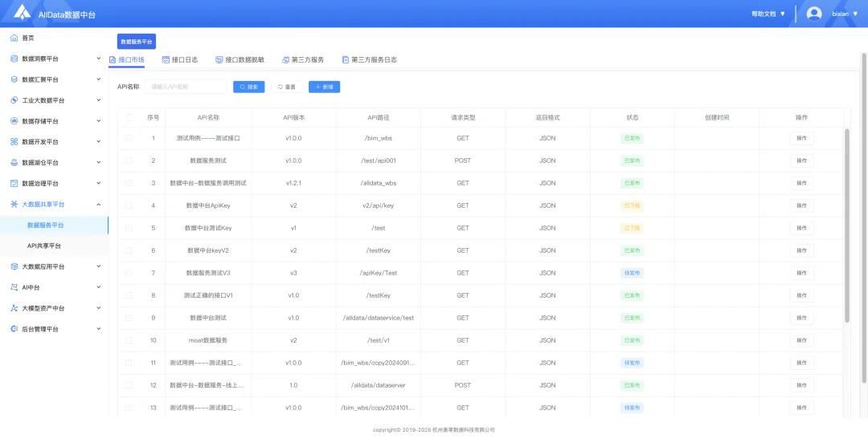The height and width of the screenshot is (439, 868).
Task: Check the row for 数据服务测试V3
Action: click(129, 273)
